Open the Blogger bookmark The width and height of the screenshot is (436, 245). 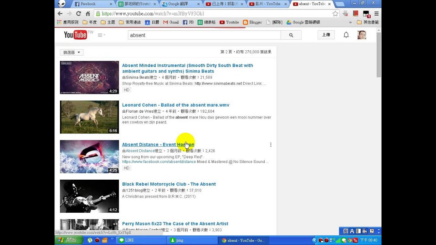tap(252, 22)
